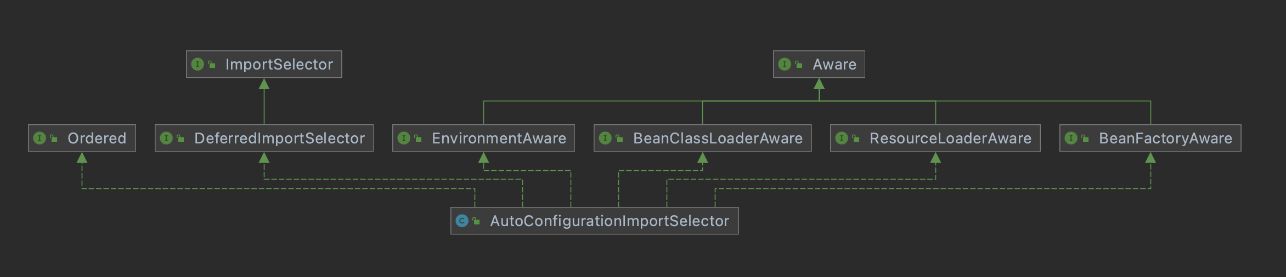Select the EnvironmentAware node label

tap(499, 138)
